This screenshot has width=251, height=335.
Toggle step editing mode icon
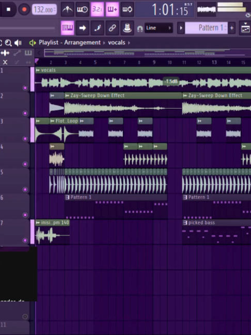tap(97, 28)
